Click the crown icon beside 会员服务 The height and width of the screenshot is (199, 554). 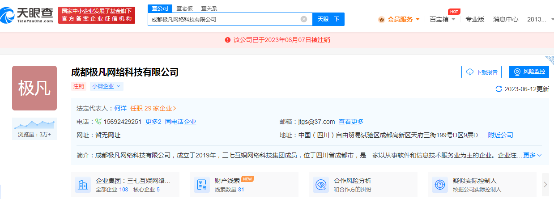click(x=381, y=19)
